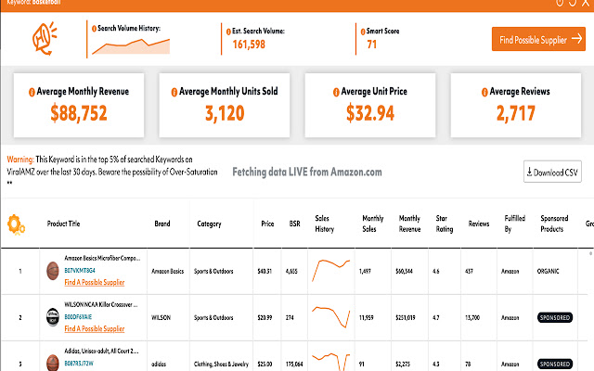Click the info icon beside Smart Score
The width and height of the screenshot is (594, 371).
(x=363, y=32)
